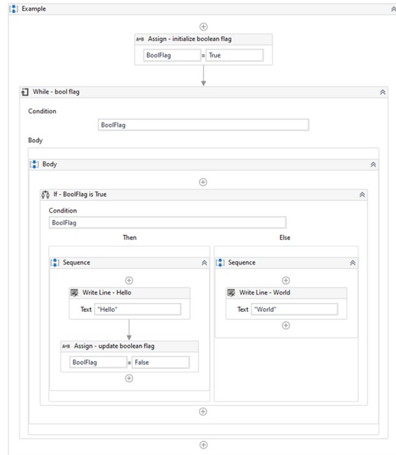
Task: Collapse the Else branch Sequence
Action: [352, 263]
